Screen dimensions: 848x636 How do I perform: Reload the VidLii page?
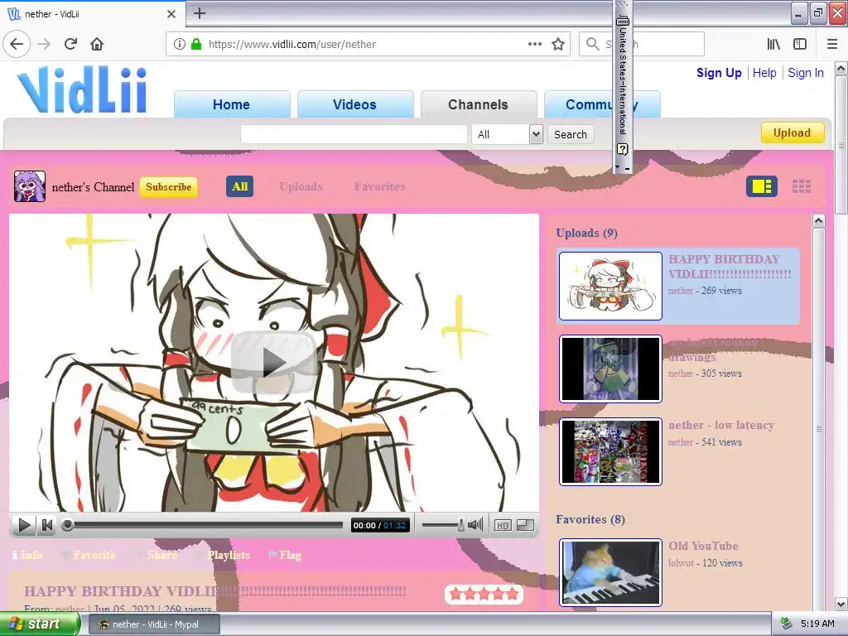[x=71, y=44]
